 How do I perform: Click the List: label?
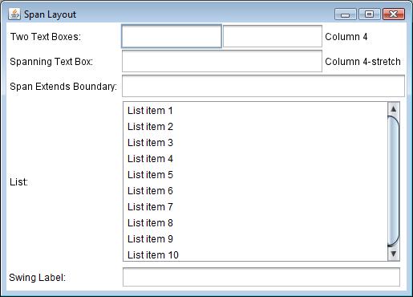18,182
